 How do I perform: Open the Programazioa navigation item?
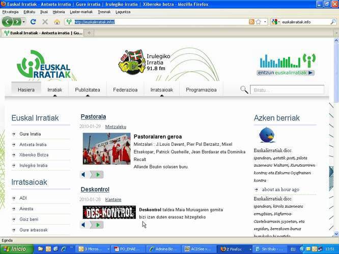pos(201,90)
